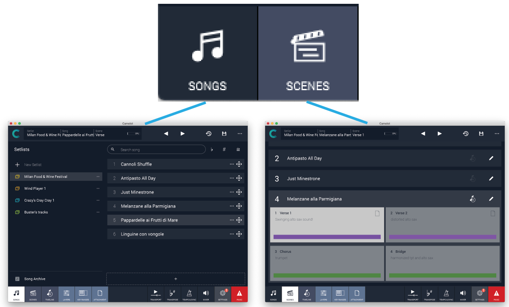The height and width of the screenshot is (307, 509).
Task: Open Tempo & Sync using the metronome icon
Action: tap(189, 293)
